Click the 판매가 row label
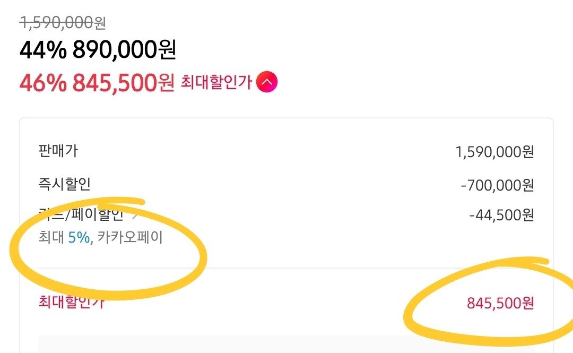 click(x=58, y=151)
